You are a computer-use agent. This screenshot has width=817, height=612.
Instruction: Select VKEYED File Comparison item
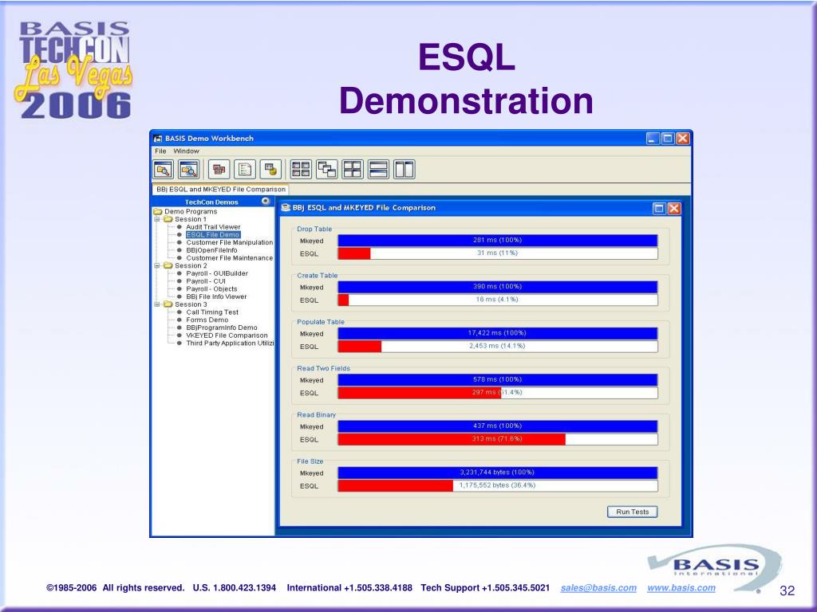[227, 335]
